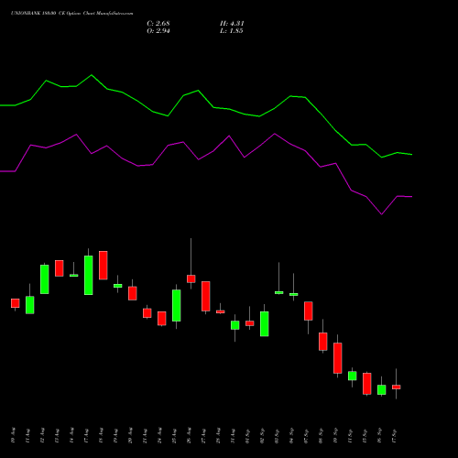Click the 26 Aug date label
The image size is (458, 458).
pyautogui.click(x=189, y=435)
